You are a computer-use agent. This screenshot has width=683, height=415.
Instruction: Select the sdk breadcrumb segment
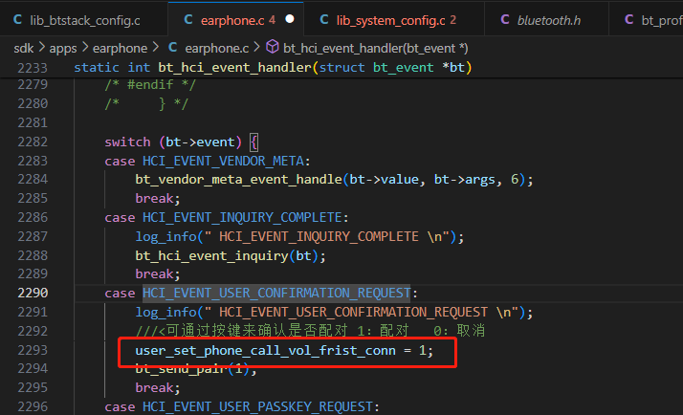[x=24, y=48]
